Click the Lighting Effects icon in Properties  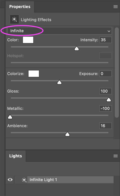(14, 19)
